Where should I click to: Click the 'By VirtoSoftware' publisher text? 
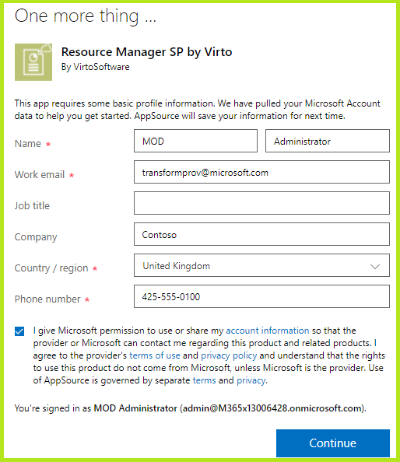click(x=95, y=67)
